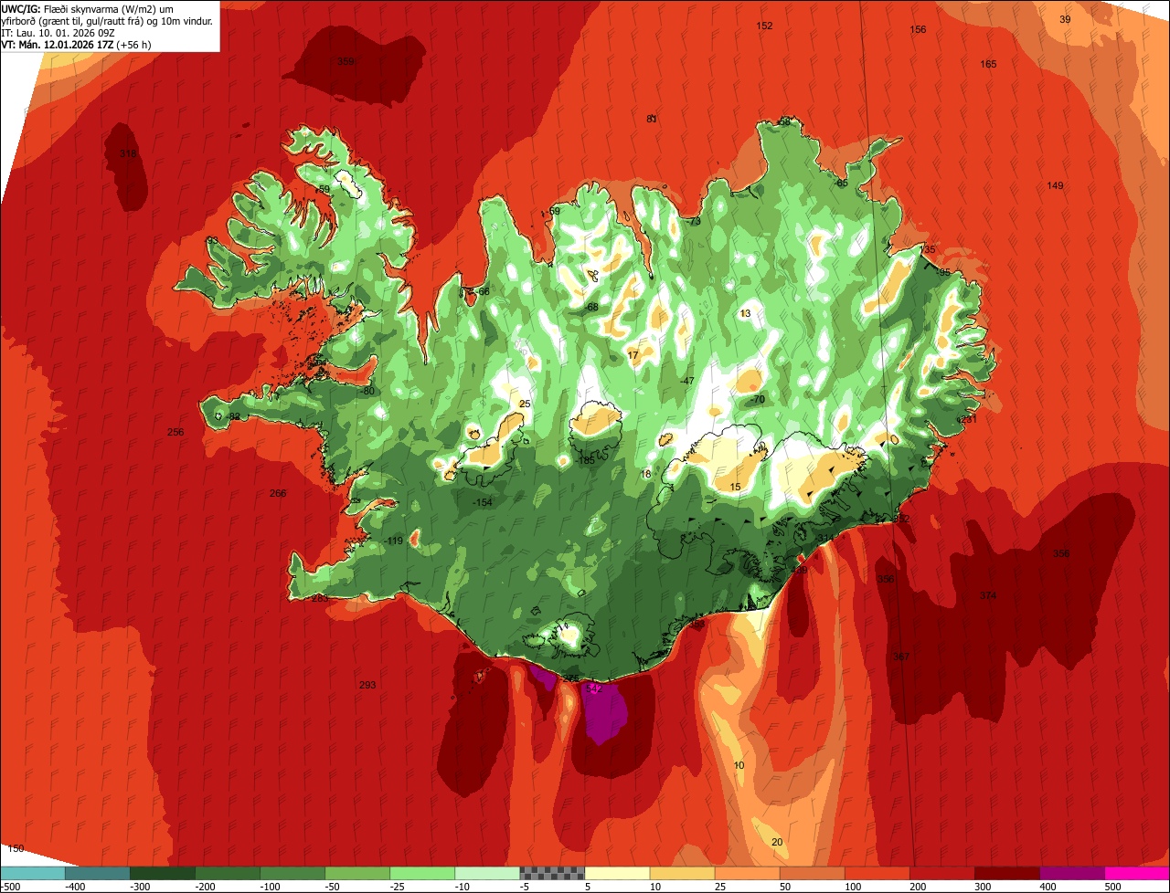Pick the legend swatch between -50 and -25
This screenshot has height=893, width=1170.
[356, 873]
